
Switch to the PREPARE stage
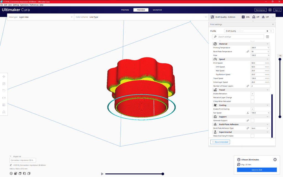tap(125, 10)
